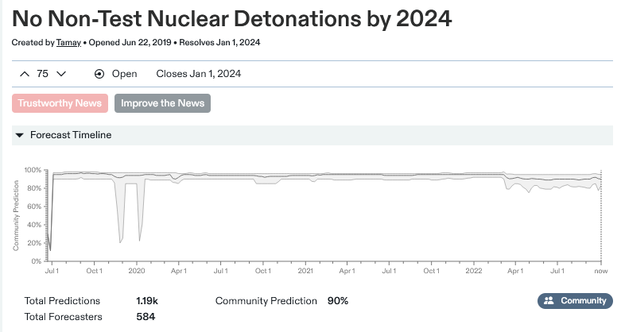Select the Trustworthy News tag

(x=60, y=103)
